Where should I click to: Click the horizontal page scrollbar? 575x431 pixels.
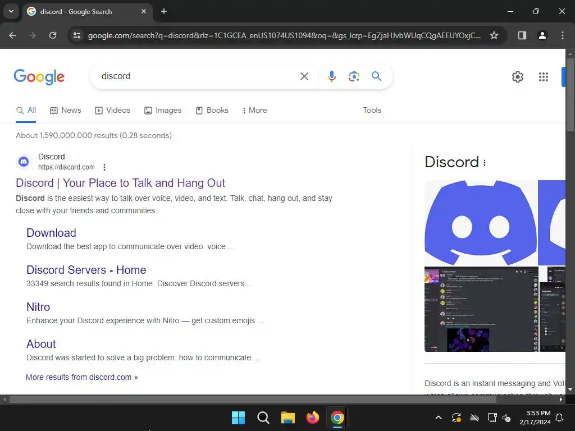tap(253, 400)
